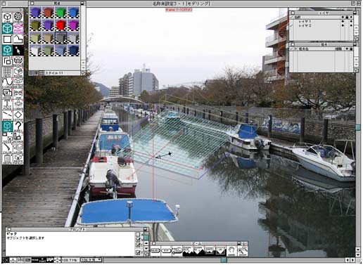This screenshot has width=363, height=265.
Task: Select the Sphere primitive tool
Action: coord(18,18)
